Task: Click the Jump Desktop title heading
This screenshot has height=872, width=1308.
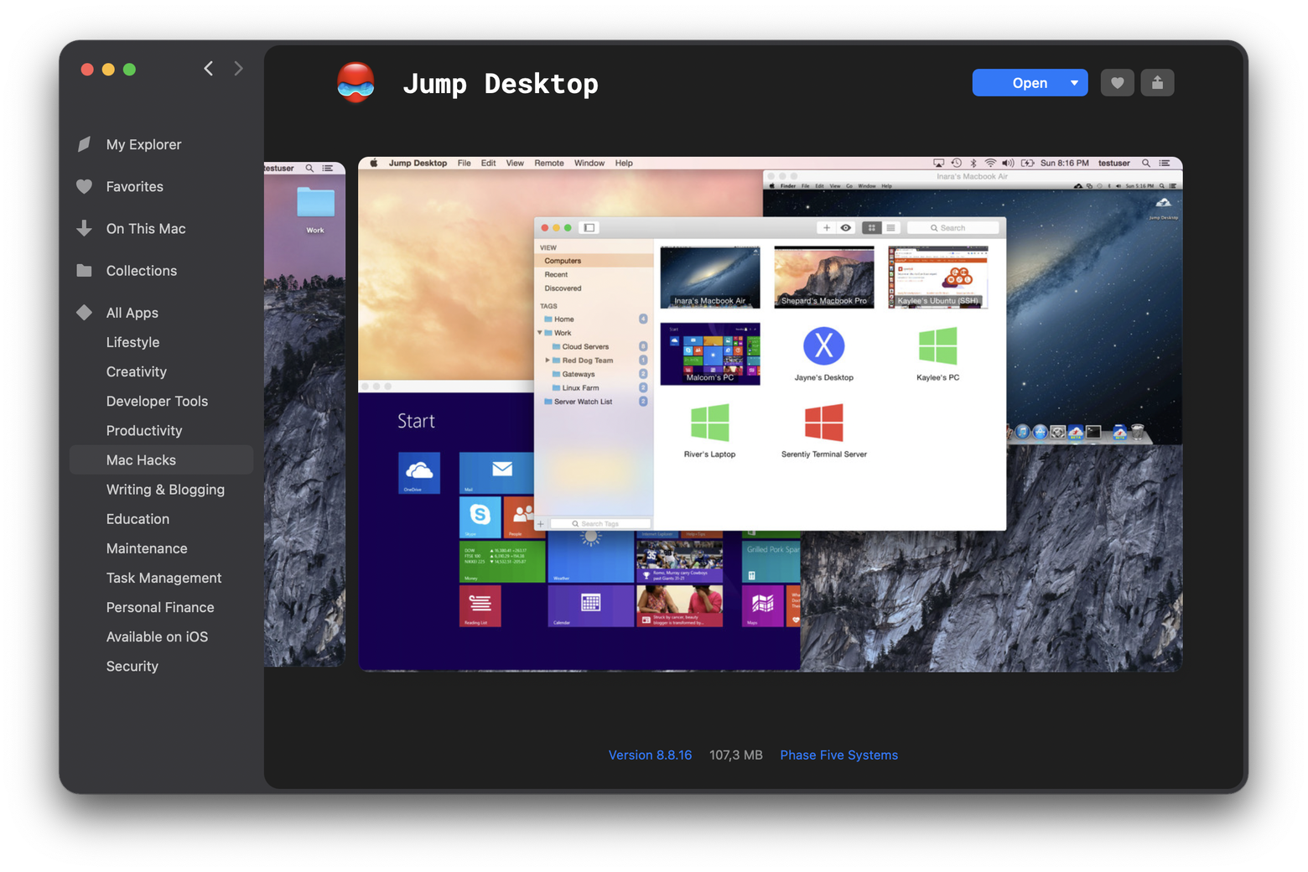Action: click(501, 83)
